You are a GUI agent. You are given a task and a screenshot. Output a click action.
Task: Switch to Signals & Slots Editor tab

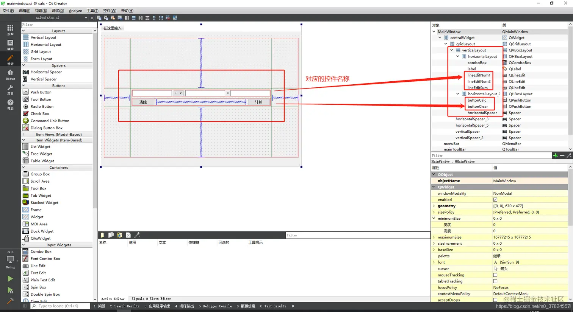[x=151, y=299]
